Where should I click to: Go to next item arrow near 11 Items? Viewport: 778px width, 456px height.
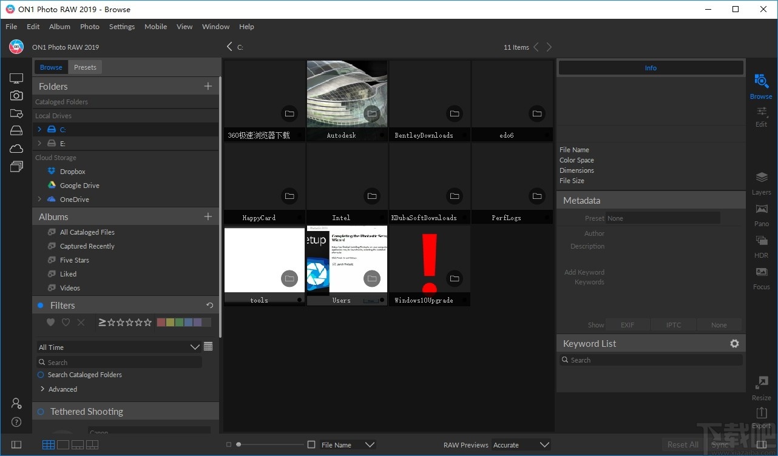tap(549, 47)
